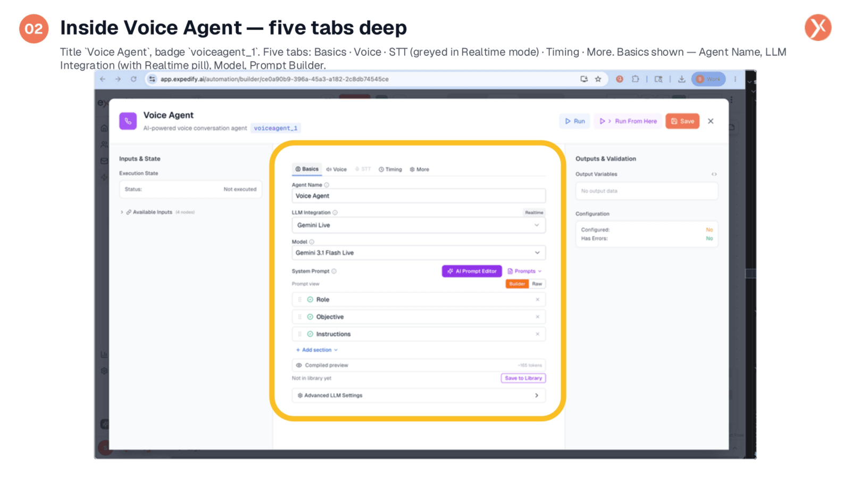
Task: Expand the Objective prompt section
Action: pyautogui.click(x=419, y=317)
